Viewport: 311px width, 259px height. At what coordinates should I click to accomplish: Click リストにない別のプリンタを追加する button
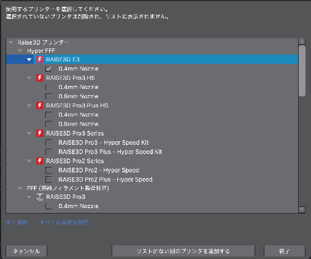[183, 251]
